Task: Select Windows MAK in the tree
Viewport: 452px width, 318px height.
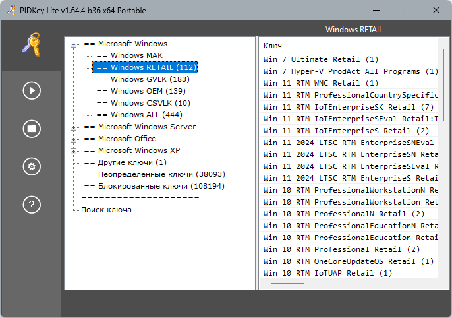Action: pos(129,55)
